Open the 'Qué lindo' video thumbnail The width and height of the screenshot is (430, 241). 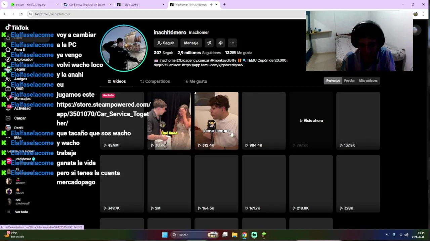(169, 120)
